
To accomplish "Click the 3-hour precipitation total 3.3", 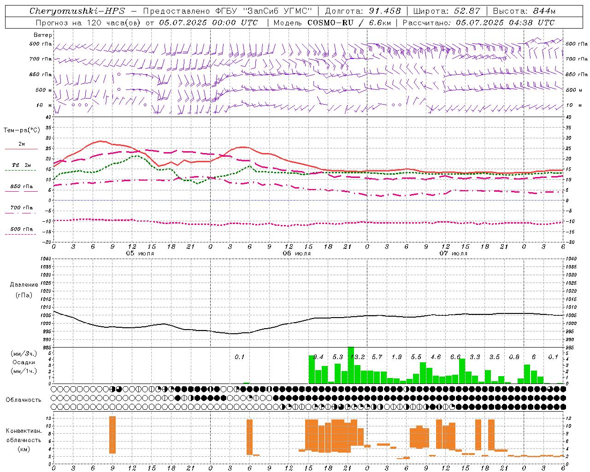I will [475, 357].
